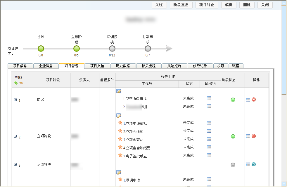Image resolution: width=287 pixels, height=187 pixels.
Task: Open the 风险控制 tab
Action: (x=175, y=66)
